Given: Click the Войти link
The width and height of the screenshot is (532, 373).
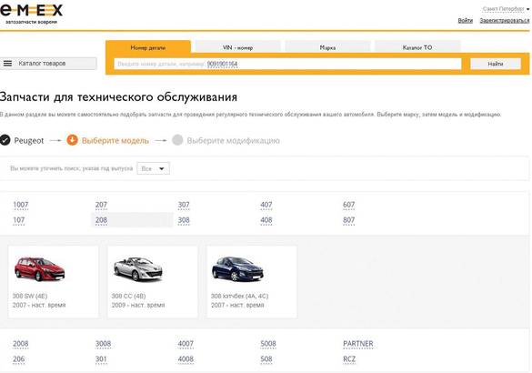Looking at the screenshot, I should [x=466, y=20].
